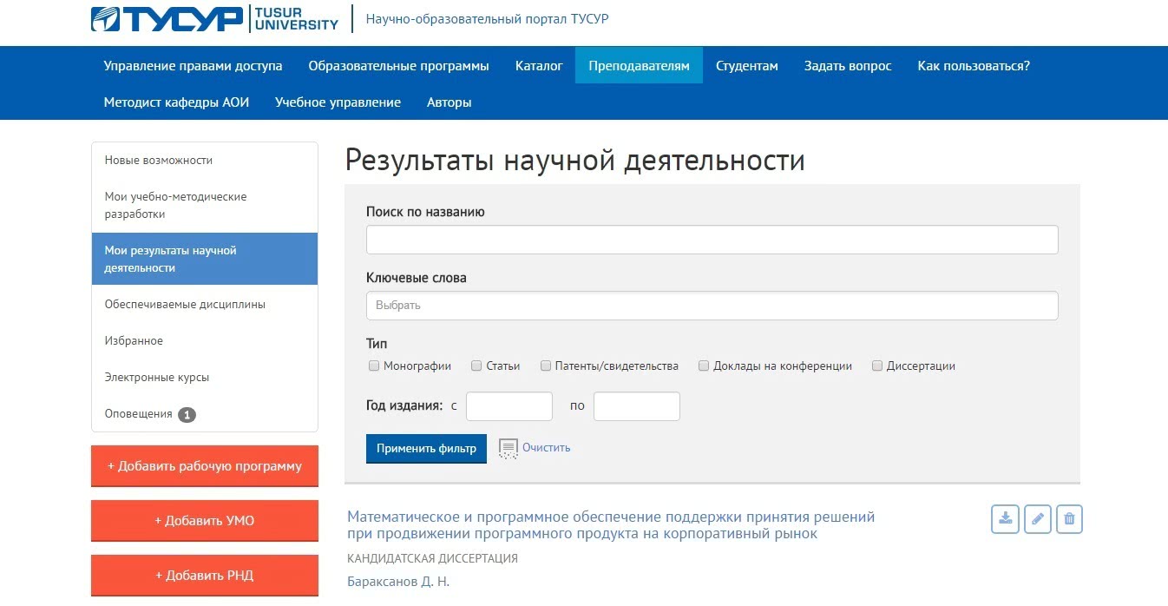Viewport: 1168px width, 606px height.
Task: Select Избранное in the left sidebar
Action: [134, 341]
